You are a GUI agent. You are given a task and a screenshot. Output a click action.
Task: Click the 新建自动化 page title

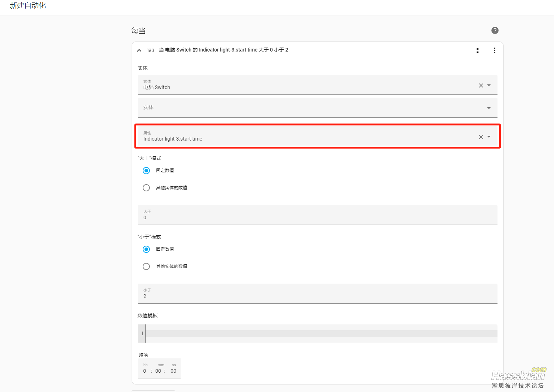click(28, 5)
